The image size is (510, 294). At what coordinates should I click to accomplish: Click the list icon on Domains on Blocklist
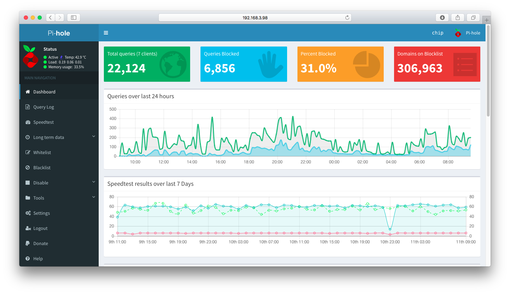tap(465, 64)
